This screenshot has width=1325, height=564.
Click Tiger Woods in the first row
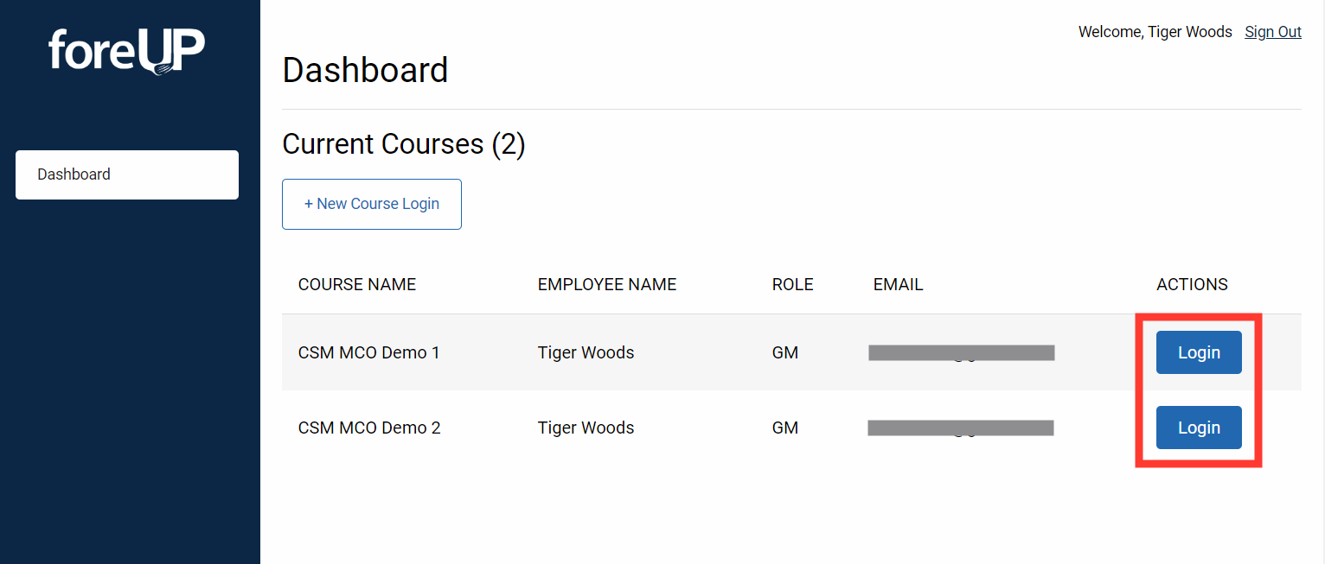586,352
